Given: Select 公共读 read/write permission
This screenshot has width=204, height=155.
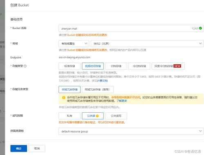Looking at the screenshot, I should click(93, 116).
